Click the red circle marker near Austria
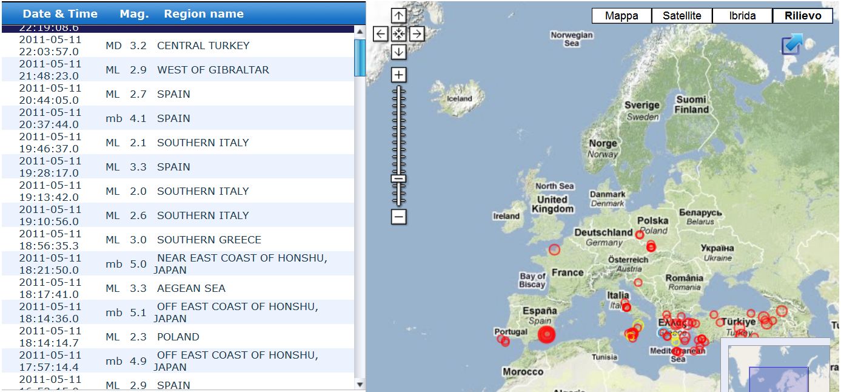The width and height of the screenshot is (841, 392). point(638,282)
